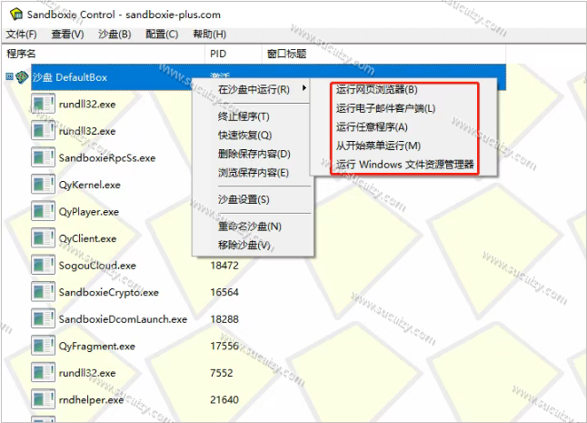Open the 沙盘(B) menu
The height and width of the screenshot is (423, 587).
pos(114,34)
